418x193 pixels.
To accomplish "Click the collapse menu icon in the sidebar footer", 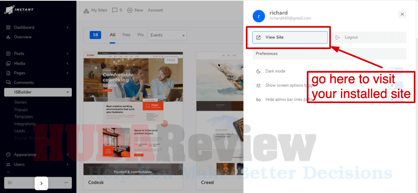I will pyautogui.click(x=10, y=183).
